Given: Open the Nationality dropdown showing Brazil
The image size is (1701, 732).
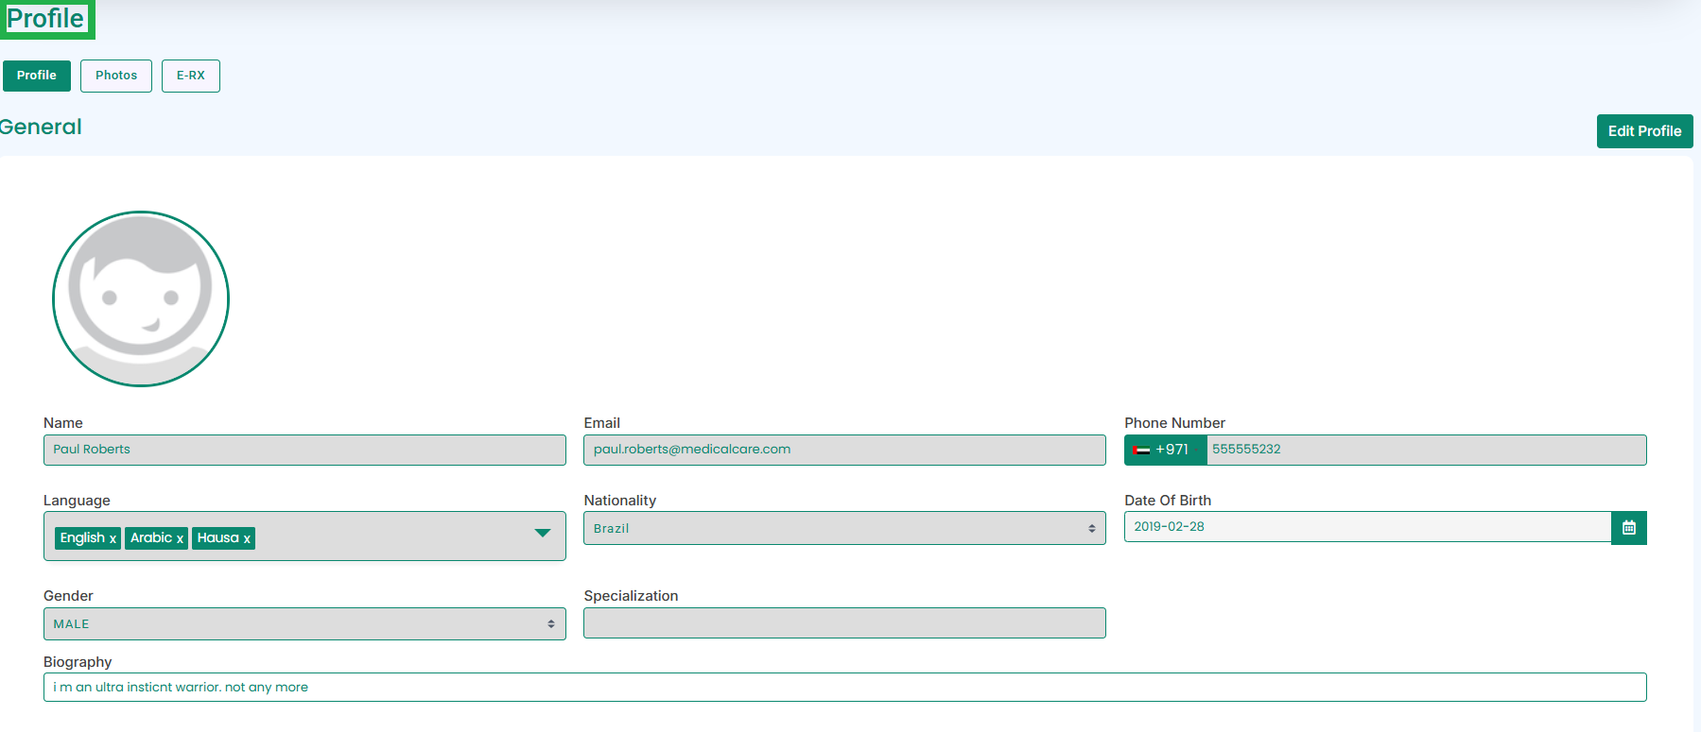Looking at the screenshot, I should click(844, 528).
